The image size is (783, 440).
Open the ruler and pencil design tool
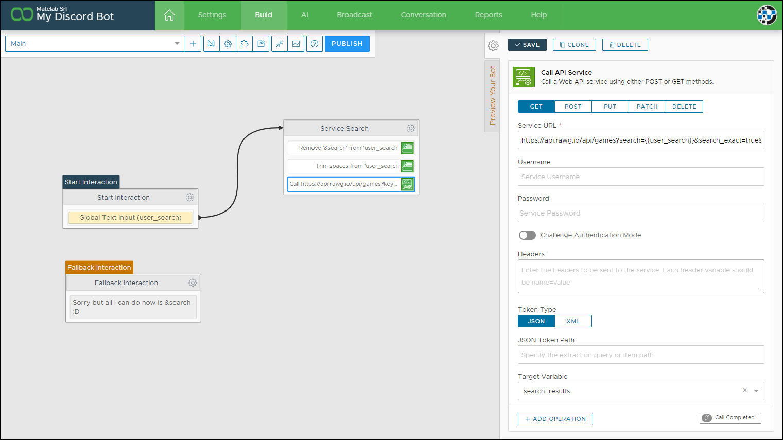click(x=212, y=44)
